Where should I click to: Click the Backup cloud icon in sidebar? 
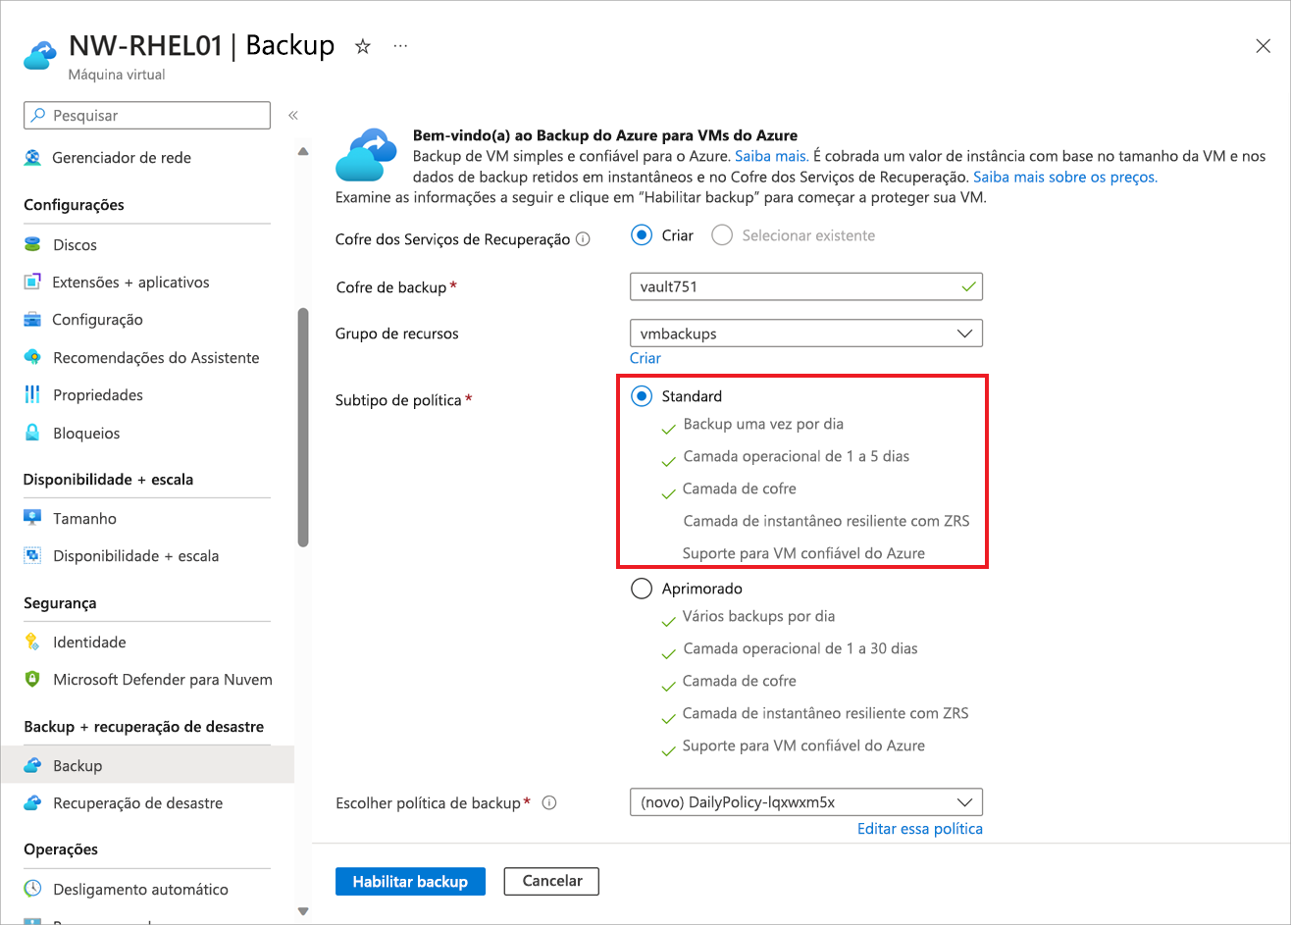click(32, 765)
